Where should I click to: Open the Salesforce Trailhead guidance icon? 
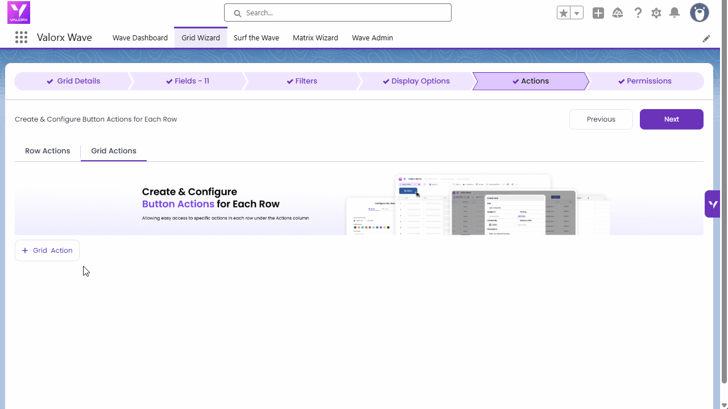pos(618,13)
